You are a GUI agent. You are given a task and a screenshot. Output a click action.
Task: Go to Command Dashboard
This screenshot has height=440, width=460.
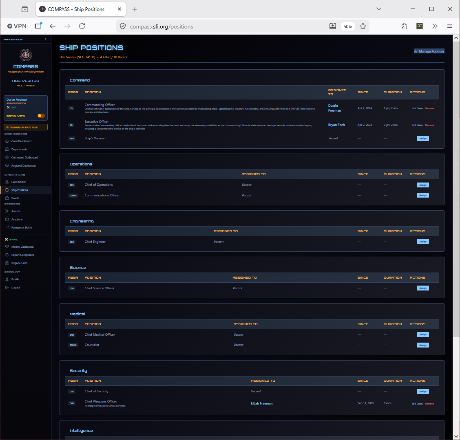24,157
